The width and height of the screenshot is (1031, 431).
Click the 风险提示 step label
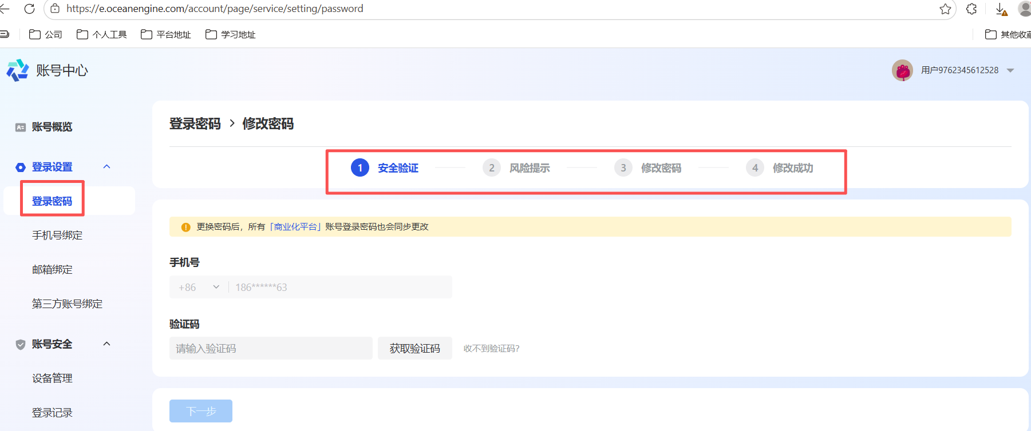pos(530,168)
